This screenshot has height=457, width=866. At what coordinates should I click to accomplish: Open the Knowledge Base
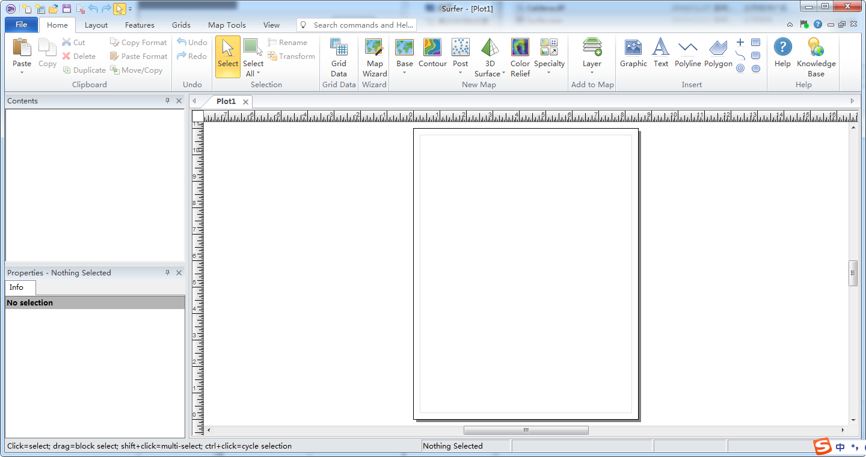[816, 58]
